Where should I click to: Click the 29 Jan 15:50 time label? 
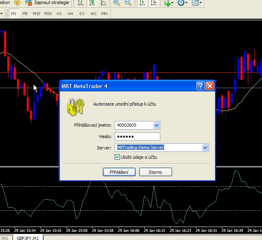pos(77,230)
